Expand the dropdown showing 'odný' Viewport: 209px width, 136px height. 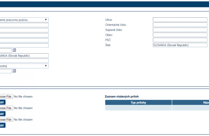(24, 66)
